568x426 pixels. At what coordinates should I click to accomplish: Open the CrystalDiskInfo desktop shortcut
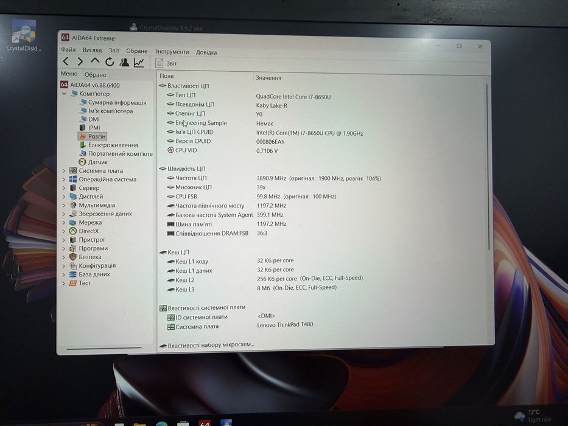click(24, 35)
